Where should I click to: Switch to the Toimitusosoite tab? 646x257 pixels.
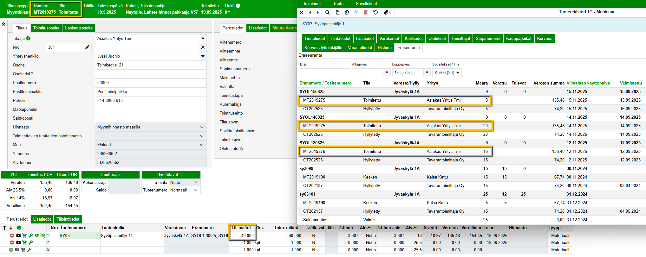pos(46,28)
